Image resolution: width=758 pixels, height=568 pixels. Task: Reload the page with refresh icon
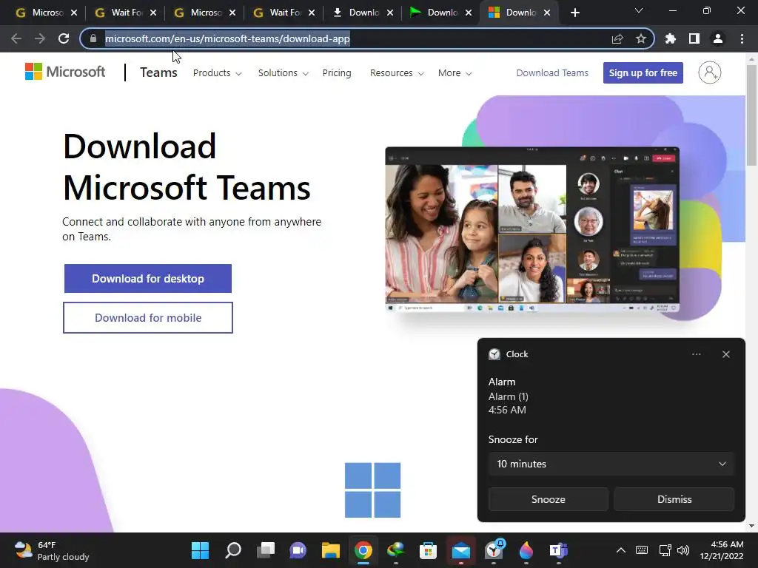(x=64, y=38)
